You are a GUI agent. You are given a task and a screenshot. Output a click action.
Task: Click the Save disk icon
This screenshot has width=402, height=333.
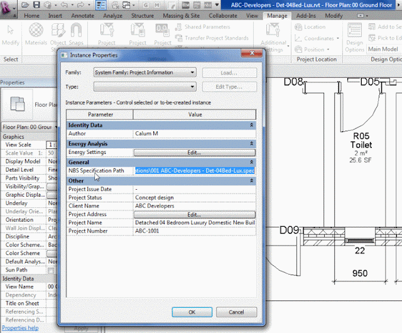pyautogui.click(x=36, y=5)
